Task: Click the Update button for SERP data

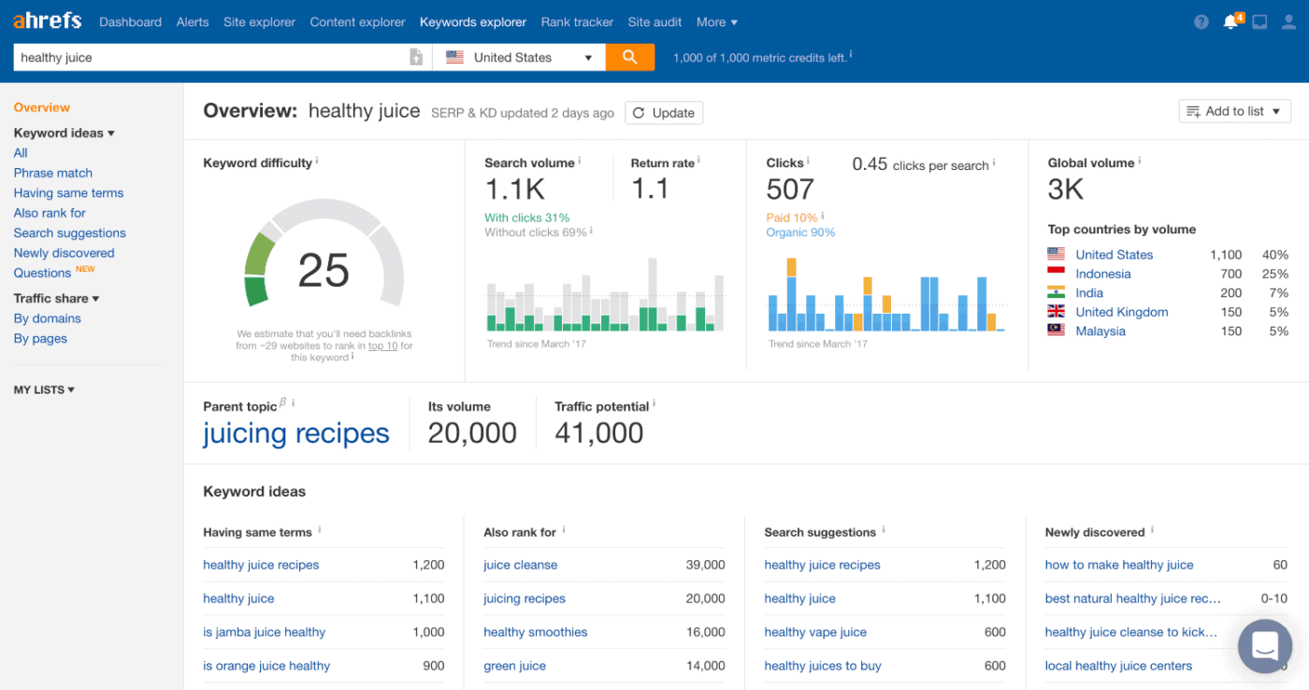Action: point(664,112)
